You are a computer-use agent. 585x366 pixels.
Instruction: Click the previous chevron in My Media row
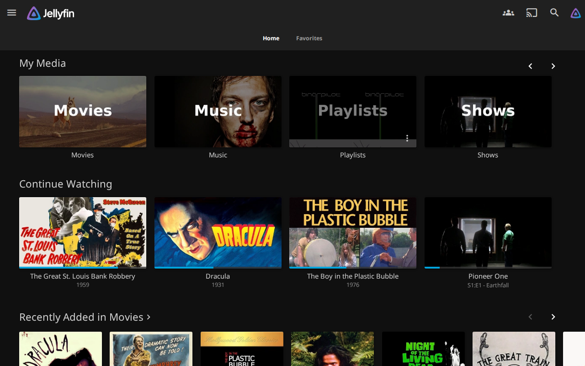(x=530, y=66)
